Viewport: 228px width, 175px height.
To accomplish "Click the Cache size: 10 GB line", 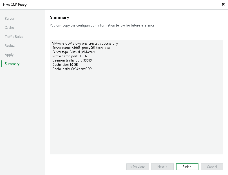I will [x=65, y=65].
